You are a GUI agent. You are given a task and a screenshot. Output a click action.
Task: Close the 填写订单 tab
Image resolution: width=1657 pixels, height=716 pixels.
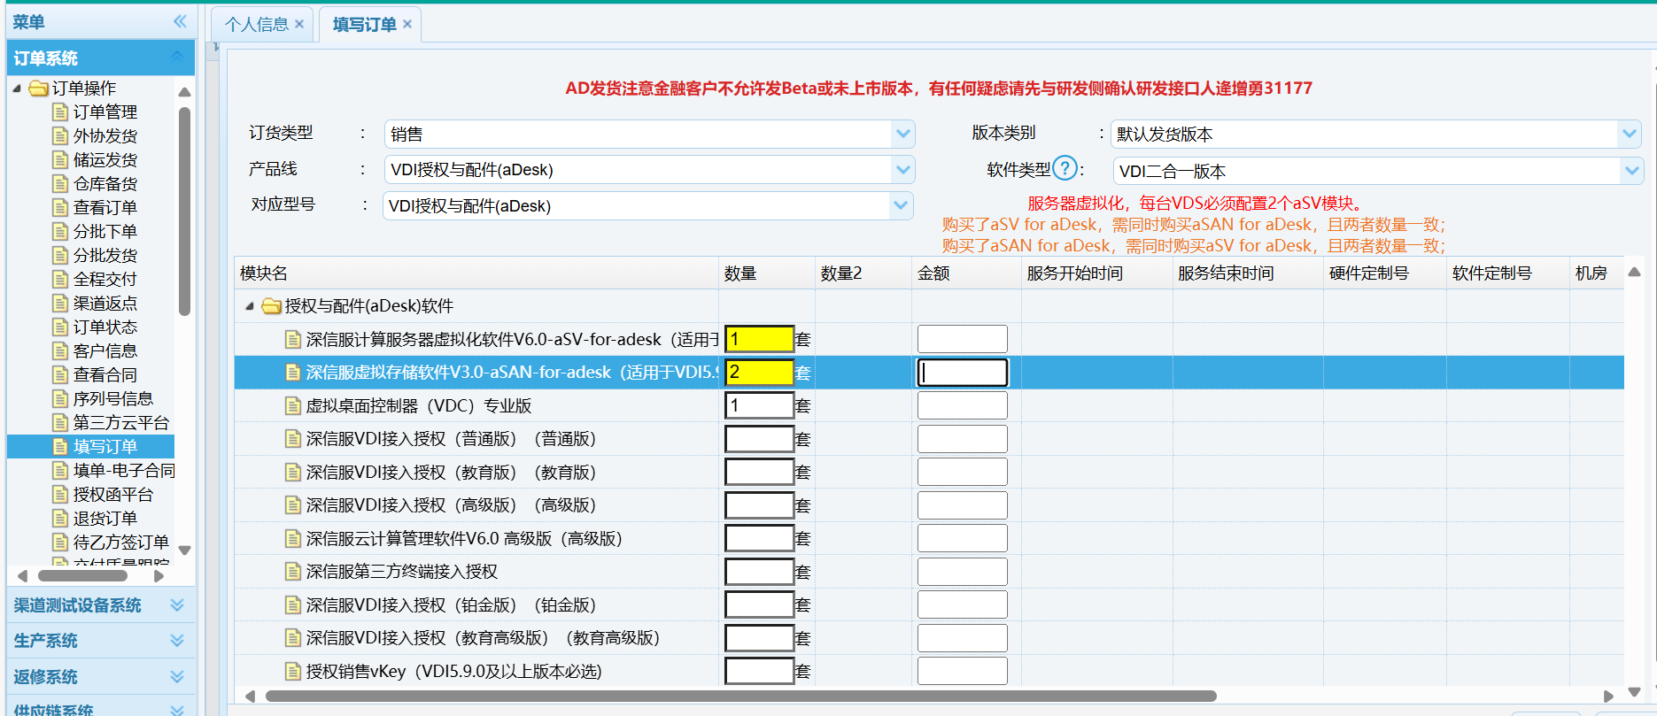[x=407, y=24]
